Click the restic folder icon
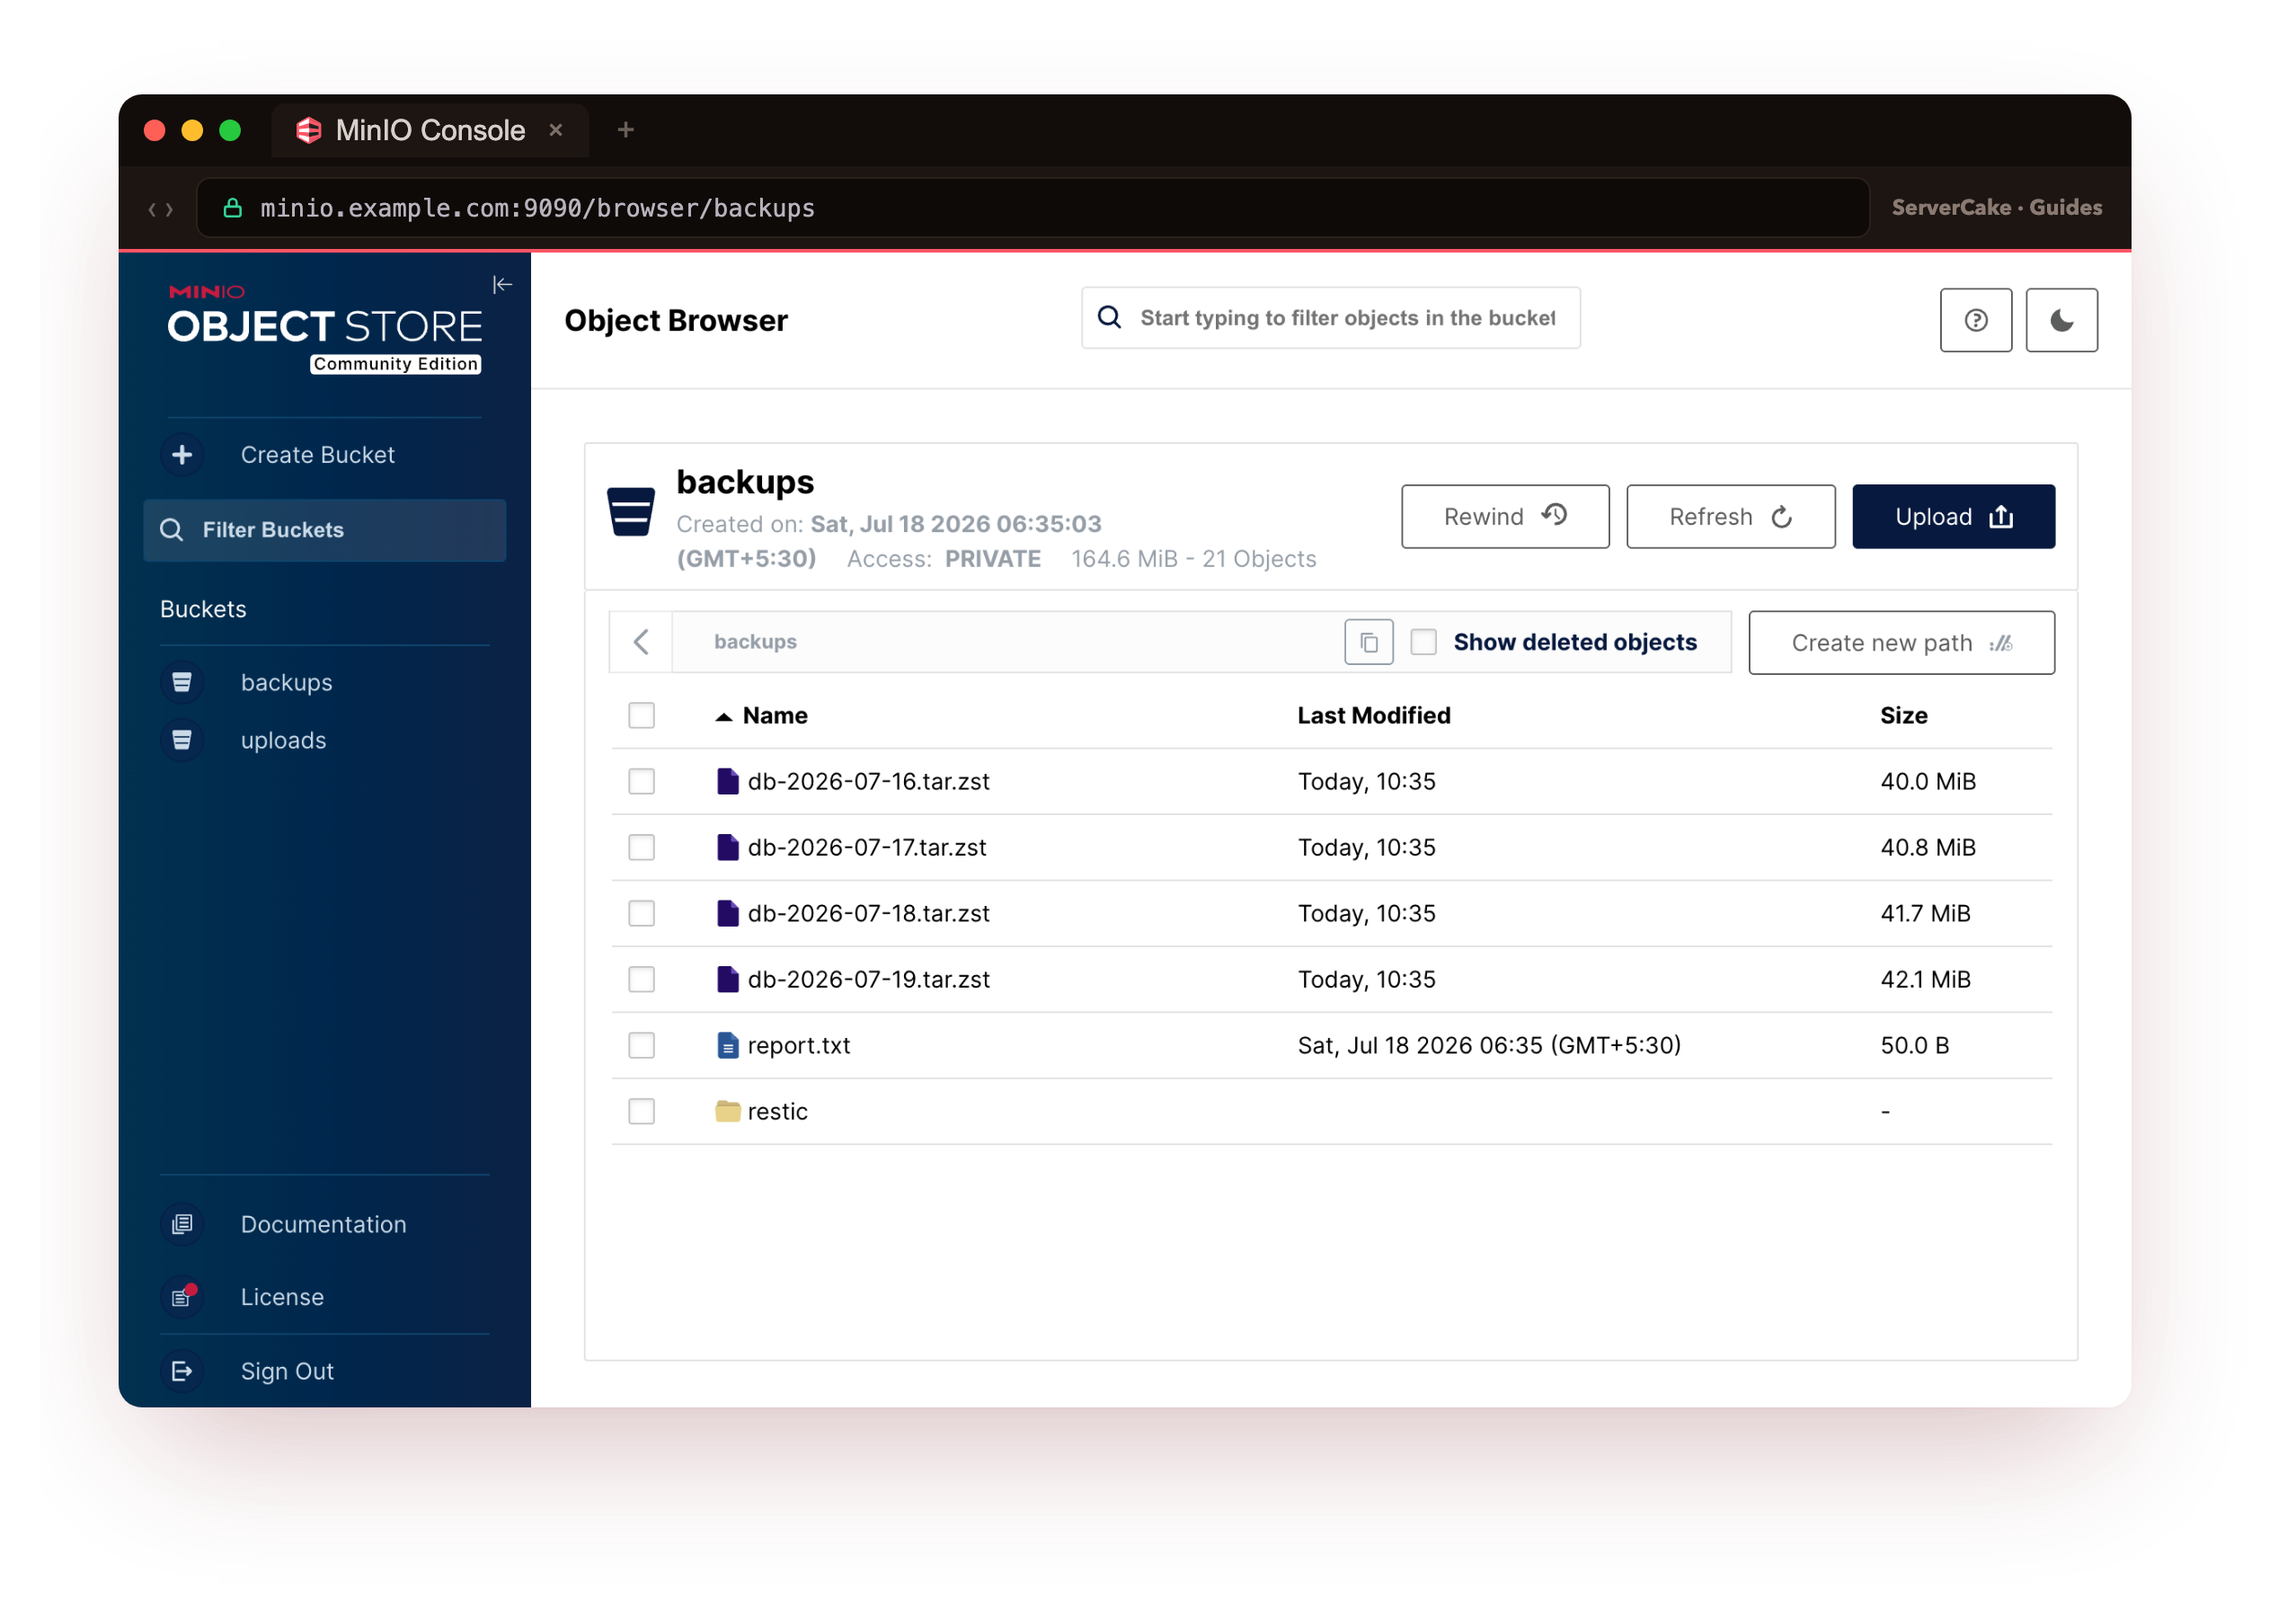Screen dimensions: 2287x1624 click(x=728, y=1112)
